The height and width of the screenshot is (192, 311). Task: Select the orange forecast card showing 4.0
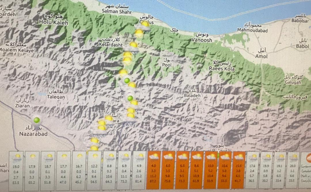point(153,170)
